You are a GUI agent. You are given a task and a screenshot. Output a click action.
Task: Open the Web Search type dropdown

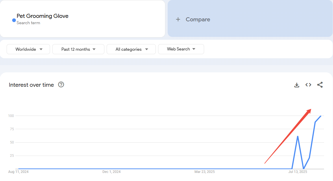pyautogui.click(x=181, y=49)
